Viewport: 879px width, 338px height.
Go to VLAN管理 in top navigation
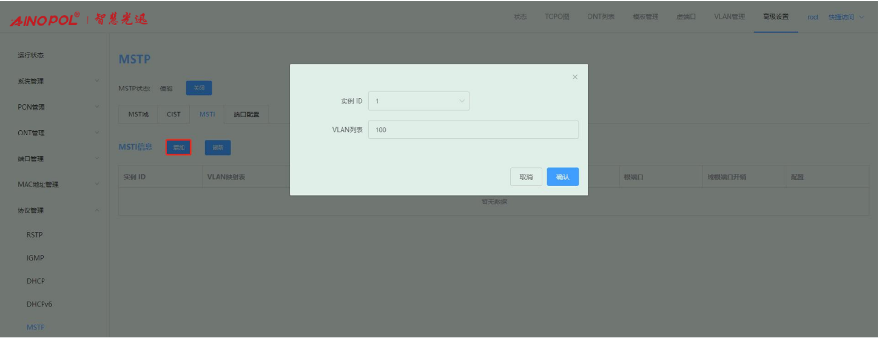[729, 17]
